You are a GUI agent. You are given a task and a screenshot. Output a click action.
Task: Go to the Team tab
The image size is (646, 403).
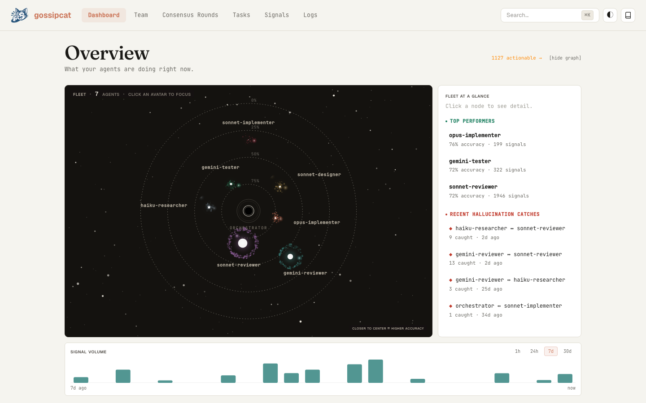click(141, 15)
